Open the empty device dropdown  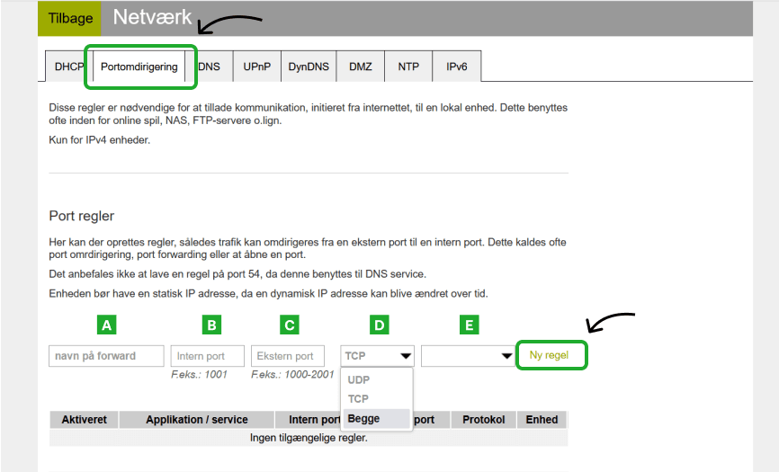(x=467, y=356)
